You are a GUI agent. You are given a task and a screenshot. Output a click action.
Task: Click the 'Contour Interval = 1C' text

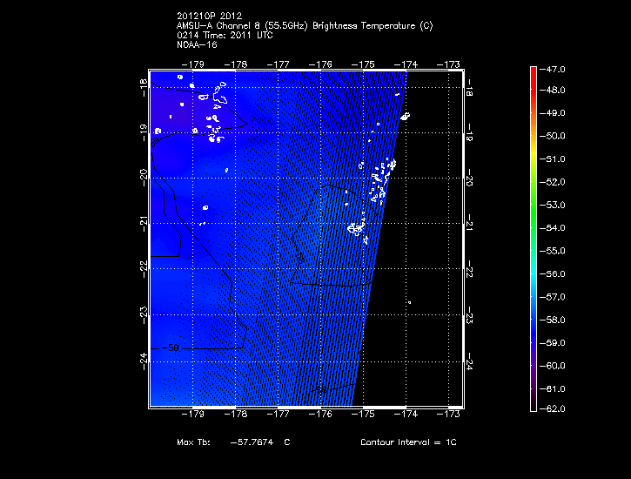point(408,442)
